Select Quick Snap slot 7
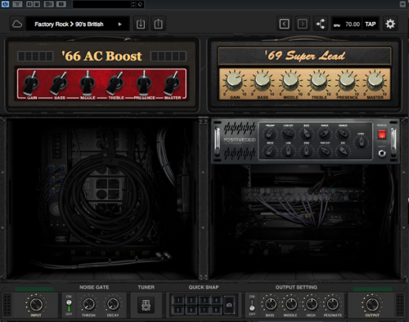 coord(204,310)
